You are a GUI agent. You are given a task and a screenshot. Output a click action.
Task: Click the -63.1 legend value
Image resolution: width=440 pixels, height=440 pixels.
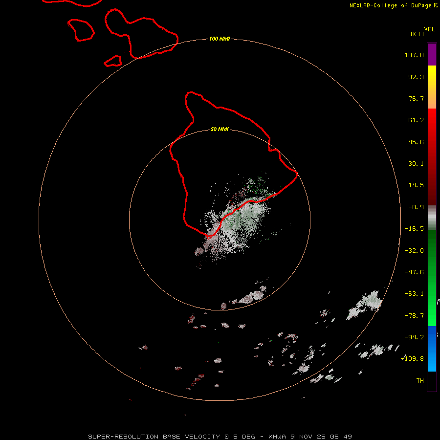414,294
